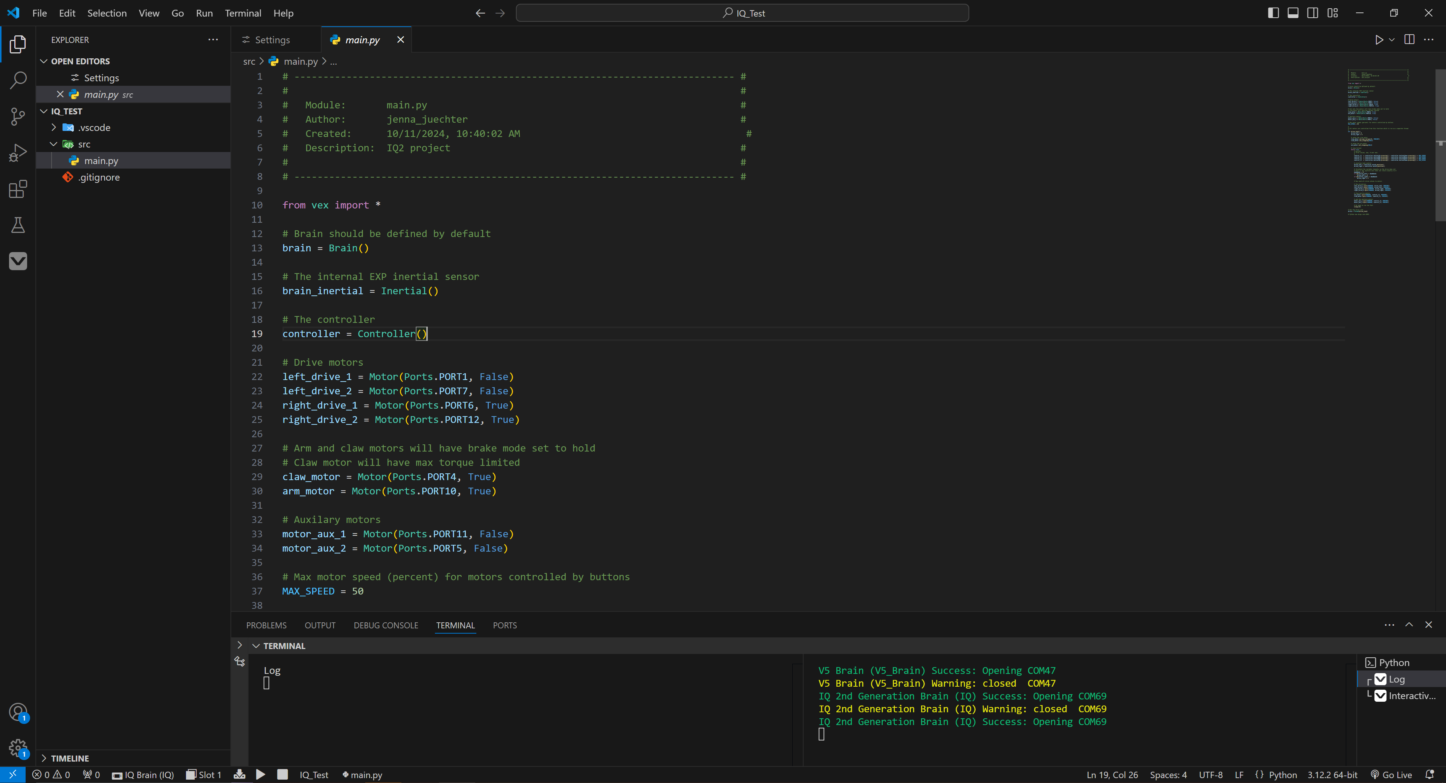Toggle the Interactive terminal session checkbox
Screen dimensions: 1446x783
tap(1381, 695)
